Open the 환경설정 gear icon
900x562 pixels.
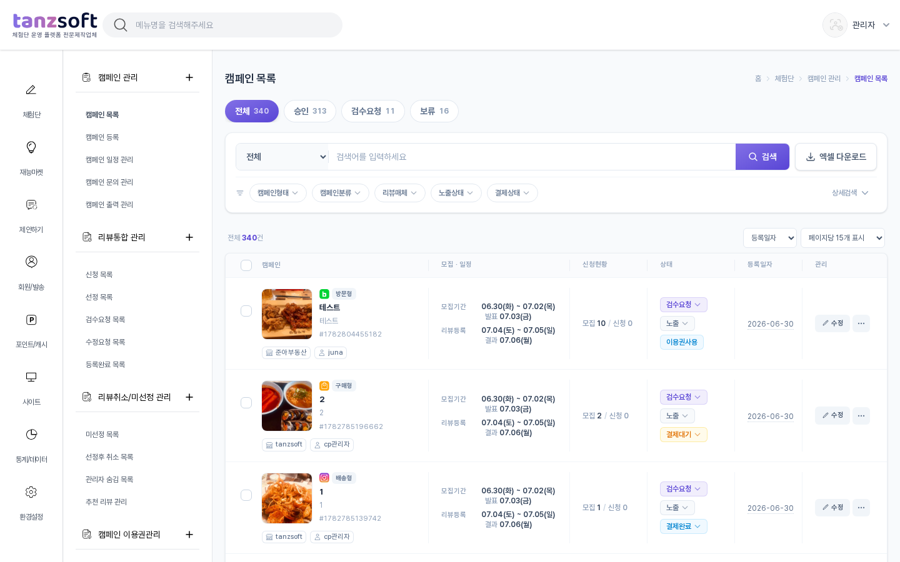(31, 492)
